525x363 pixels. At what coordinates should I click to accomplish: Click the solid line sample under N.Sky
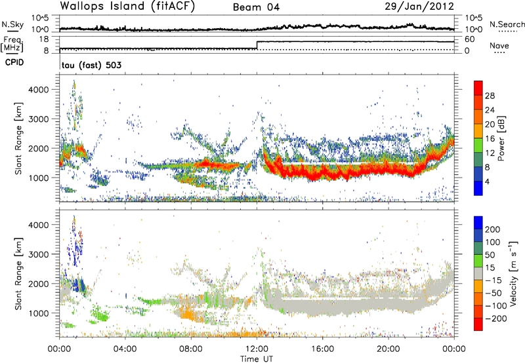12,31
